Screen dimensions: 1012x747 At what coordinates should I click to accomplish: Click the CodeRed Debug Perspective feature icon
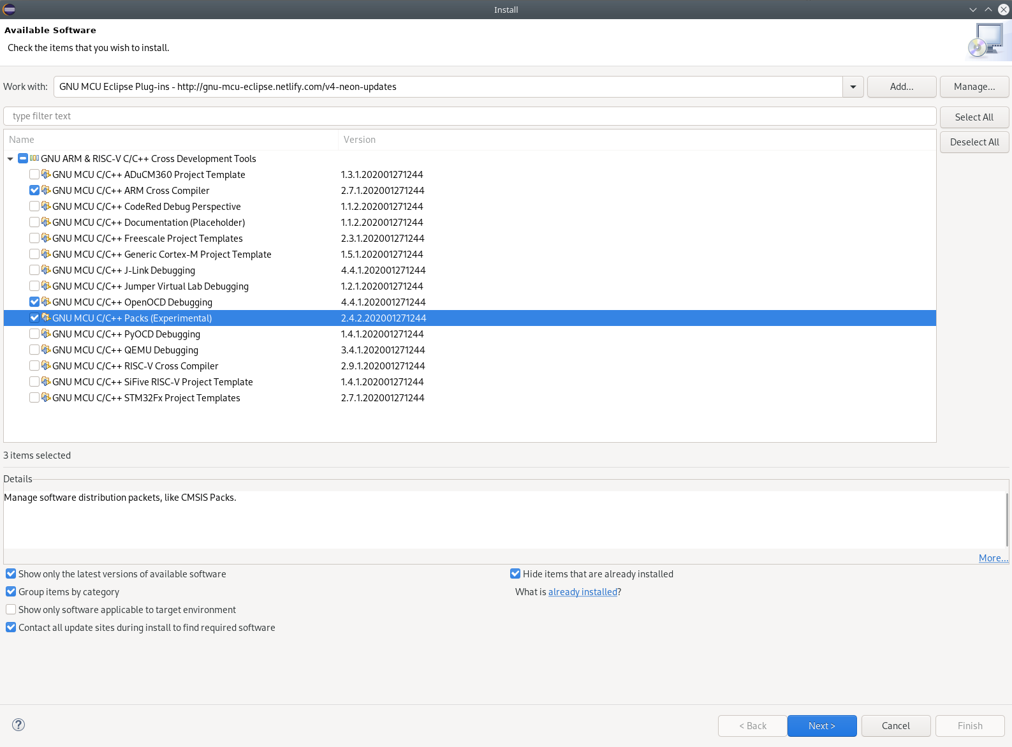pyautogui.click(x=46, y=206)
